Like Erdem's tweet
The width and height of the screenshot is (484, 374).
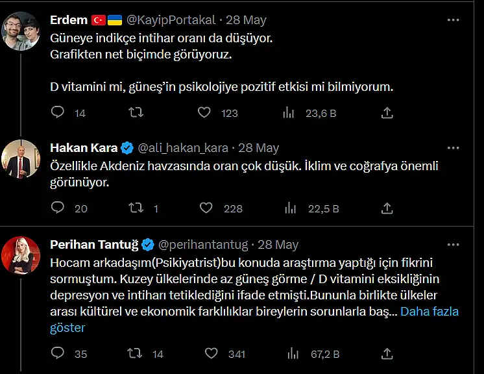pos(204,113)
